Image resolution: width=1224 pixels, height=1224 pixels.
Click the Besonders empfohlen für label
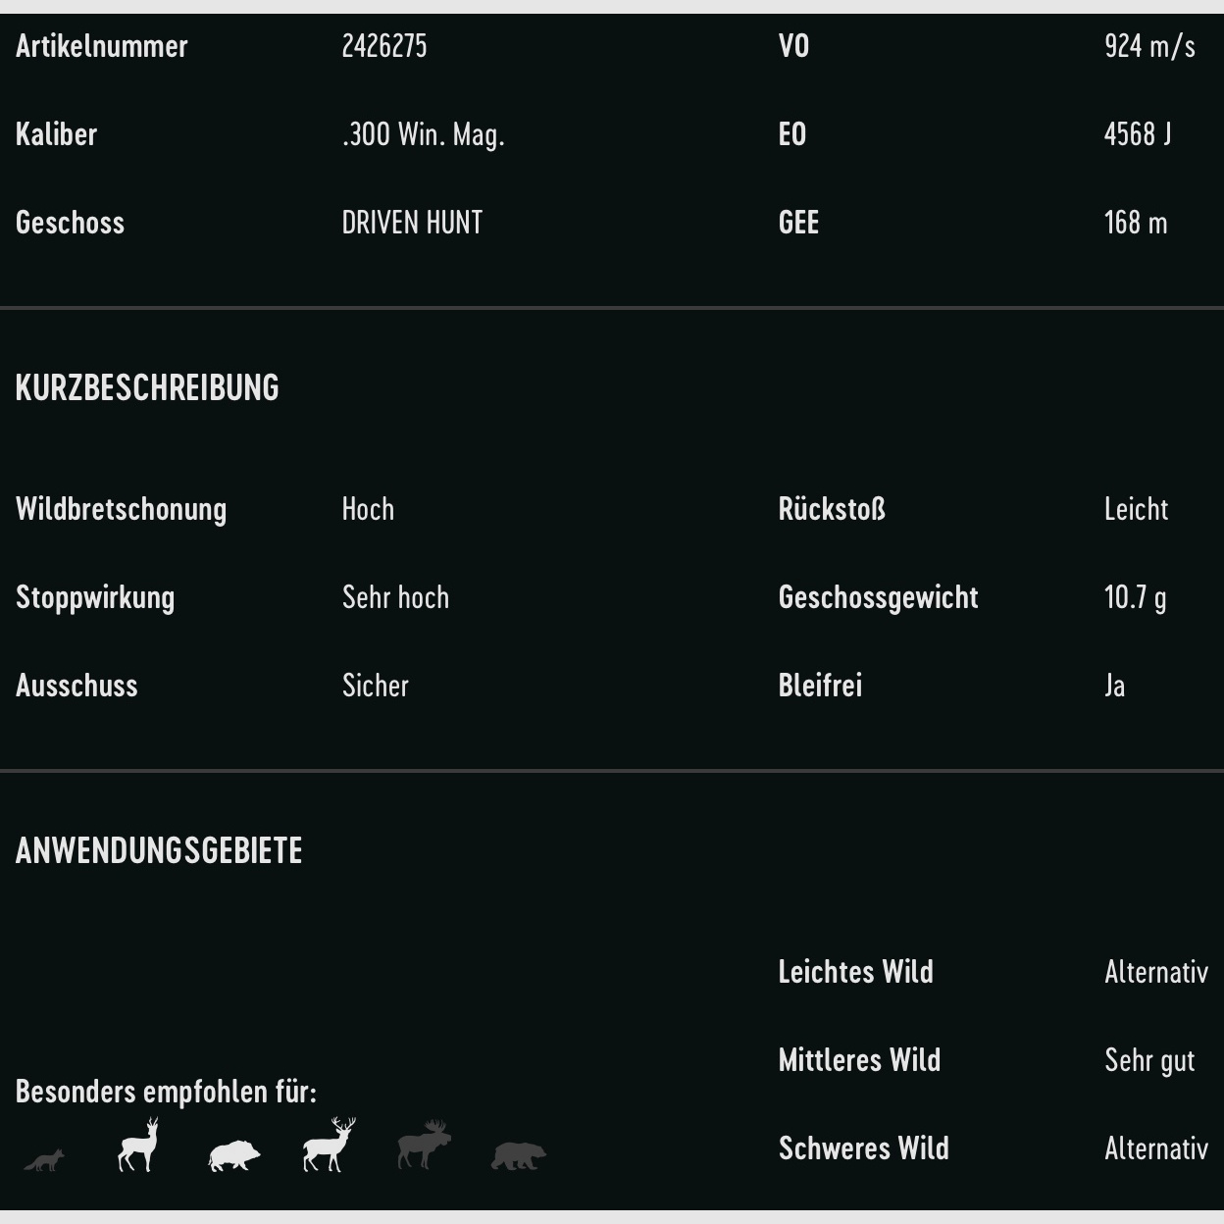[166, 1092]
